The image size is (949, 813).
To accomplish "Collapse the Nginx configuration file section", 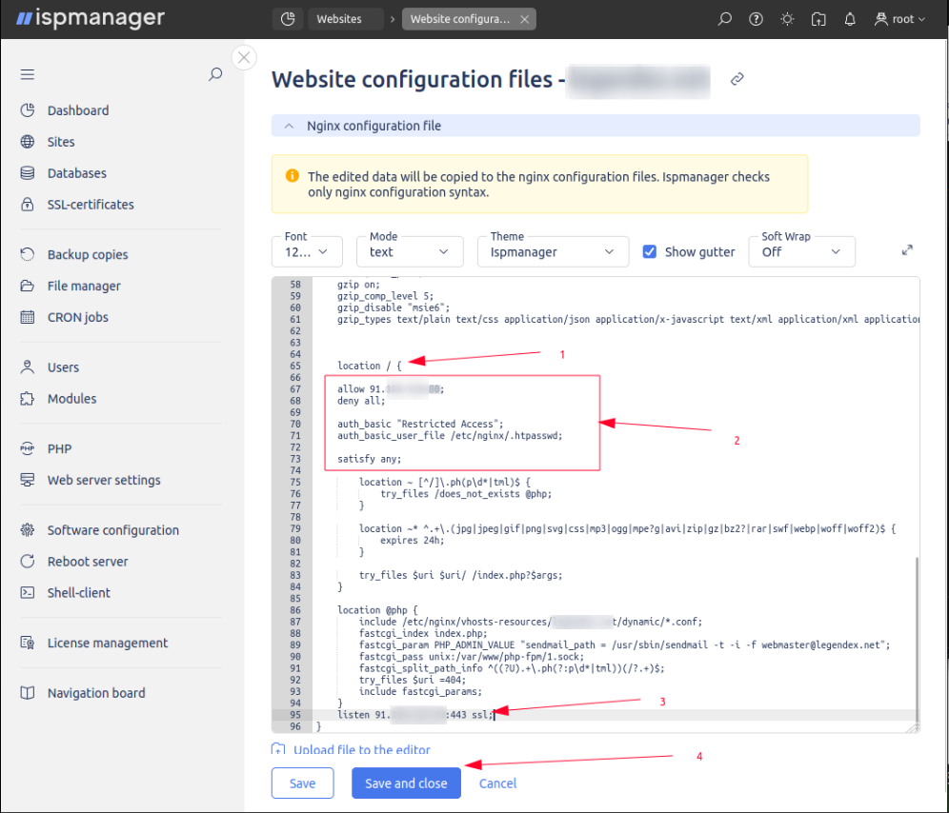I will click(288, 126).
